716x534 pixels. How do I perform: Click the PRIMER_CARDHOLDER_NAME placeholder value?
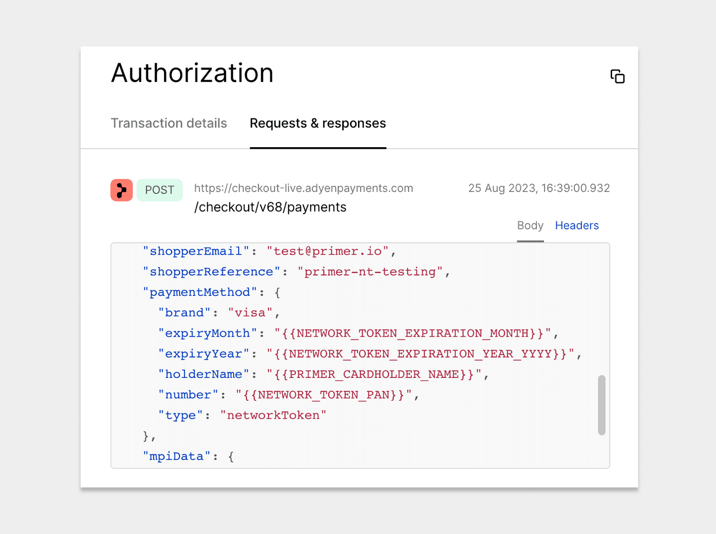pos(374,374)
